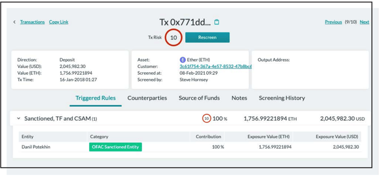Click the Category column header
Viewport: 379px width, 177px height.
pyautogui.click(x=99, y=136)
